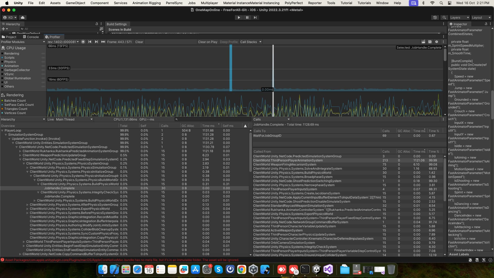Click the Load profiler data icon
The width and height of the screenshot is (494, 278).
pos(423,42)
